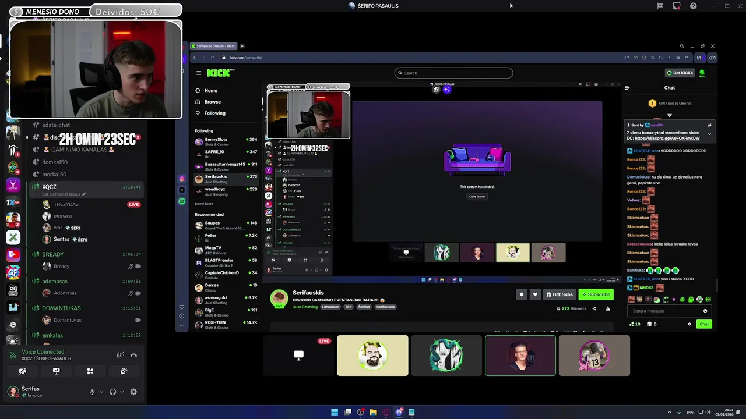
Task: Toggle follow heart for Serifauskis
Action: [x=535, y=294]
